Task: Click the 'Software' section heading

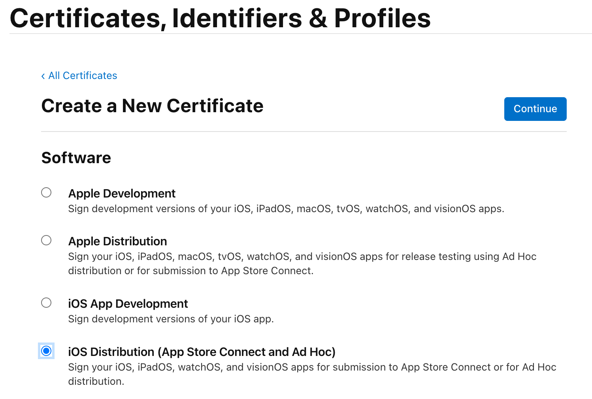Action: (x=76, y=158)
